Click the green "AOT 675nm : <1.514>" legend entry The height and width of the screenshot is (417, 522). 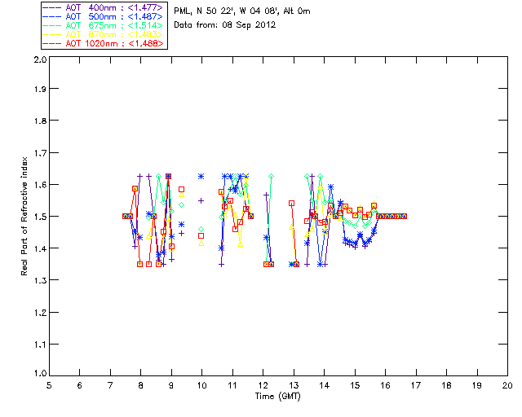[x=104, y=25]
